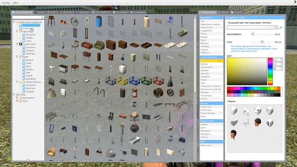Spawn the blue plastic barrel prop

point(99,21)
